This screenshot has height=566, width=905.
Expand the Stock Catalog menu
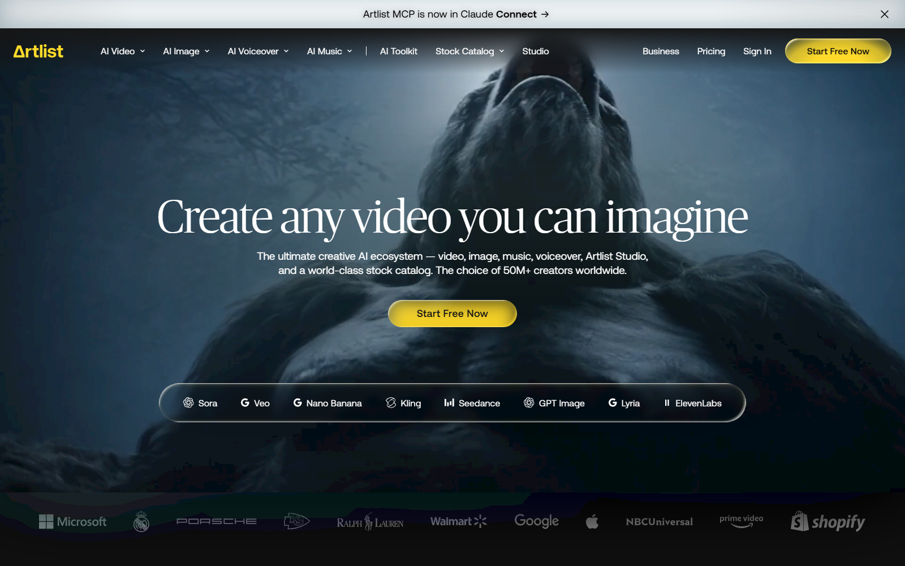click(x=469, y=52)
